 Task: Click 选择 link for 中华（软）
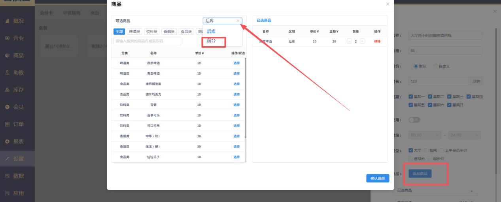[236, 136]
